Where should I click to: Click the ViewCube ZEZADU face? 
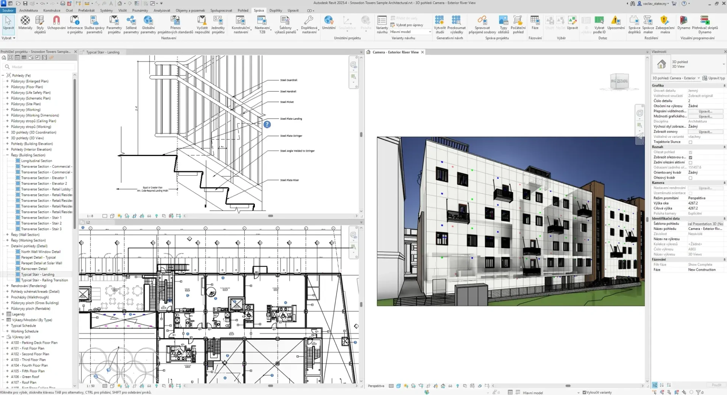pos(622,81)
